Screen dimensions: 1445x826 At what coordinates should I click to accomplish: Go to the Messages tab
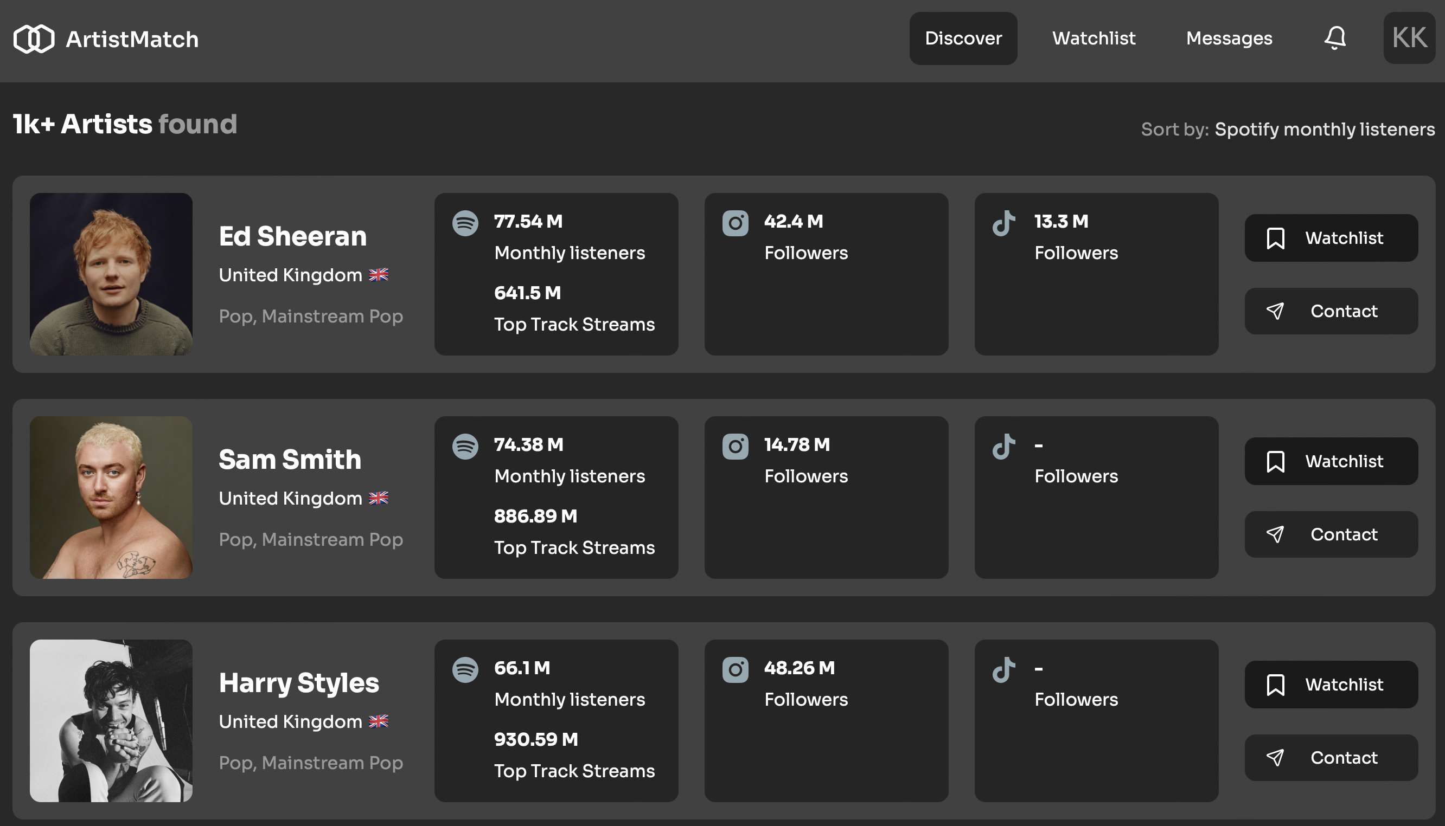point(1229,38)
